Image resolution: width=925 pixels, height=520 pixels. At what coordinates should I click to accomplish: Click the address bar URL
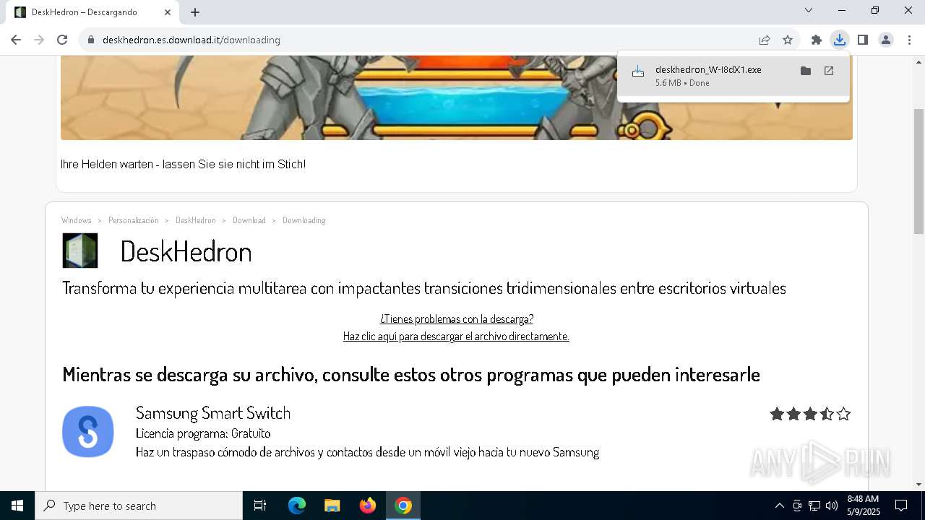point(192,40)
